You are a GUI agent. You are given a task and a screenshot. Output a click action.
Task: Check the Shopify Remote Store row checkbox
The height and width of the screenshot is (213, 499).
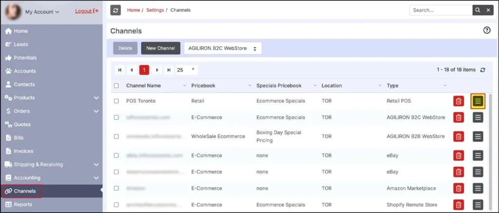[116, 205]
